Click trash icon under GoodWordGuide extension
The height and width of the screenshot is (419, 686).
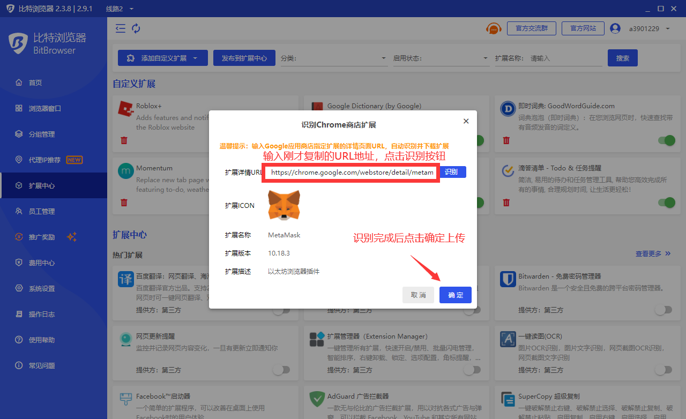tap(506, 140)
